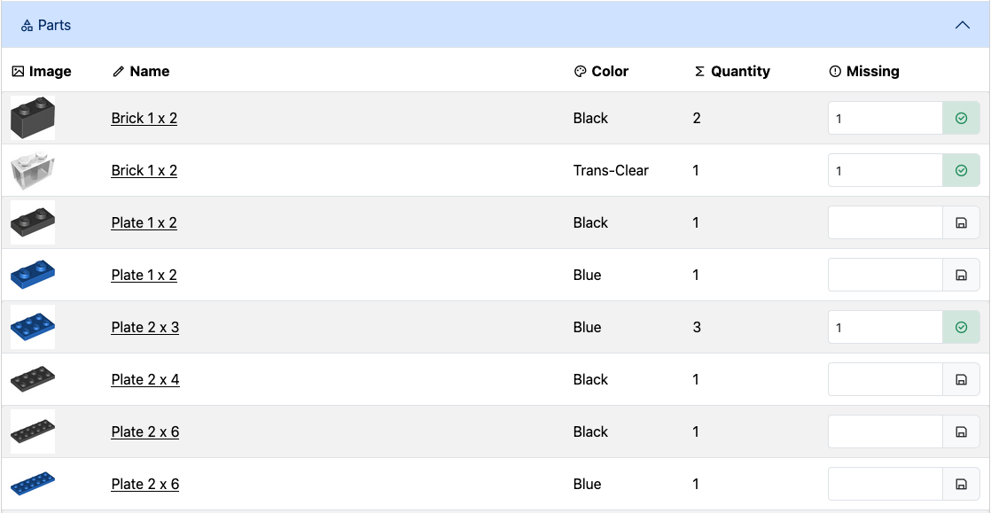
Task: Click the save icon for blue Plate 2 x 6
Action: 961,485
